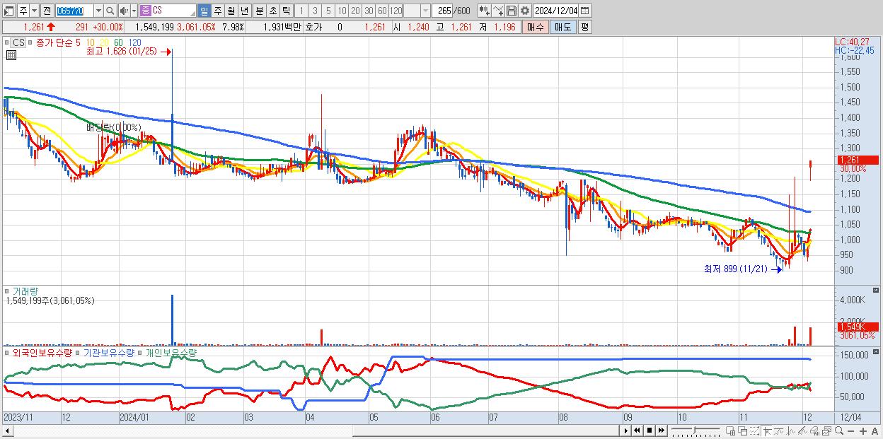Open the custom interval dropdown arrow

tap(425, 11)
